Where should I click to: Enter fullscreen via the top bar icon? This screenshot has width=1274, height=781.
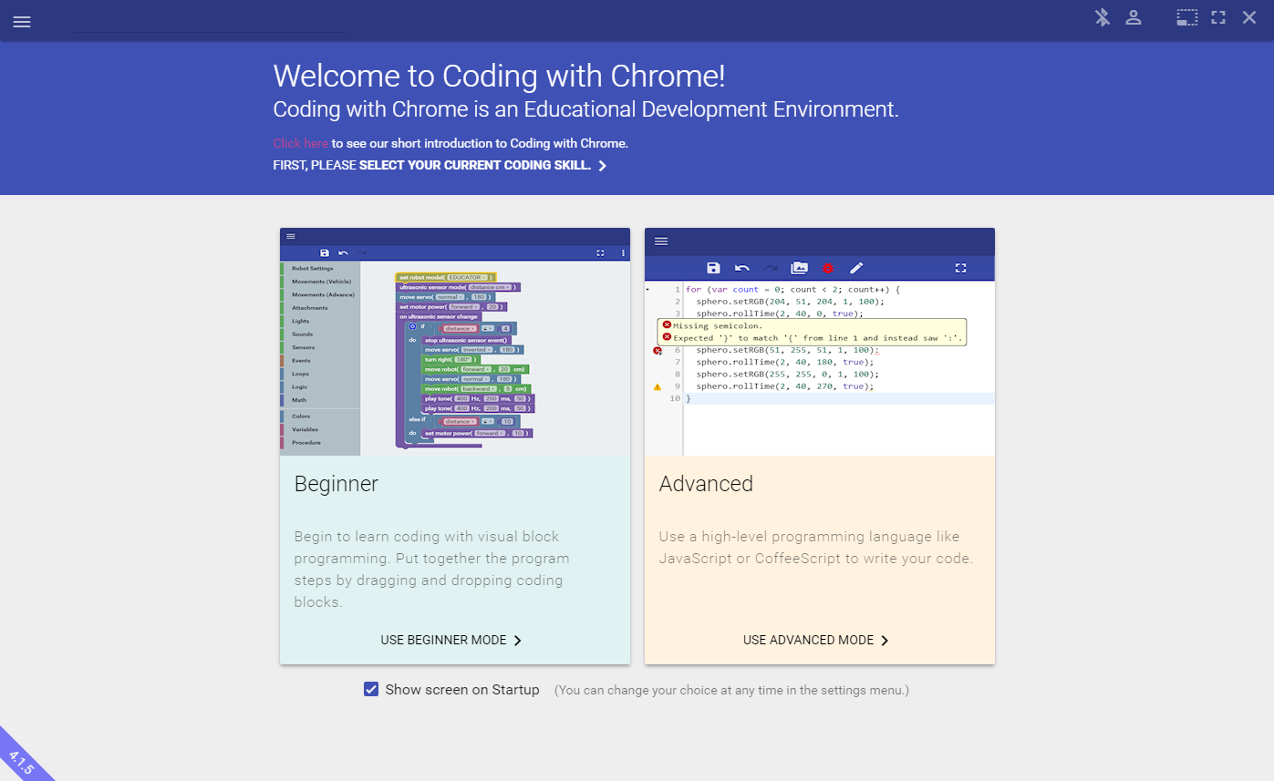click(x=1217, y=16)
